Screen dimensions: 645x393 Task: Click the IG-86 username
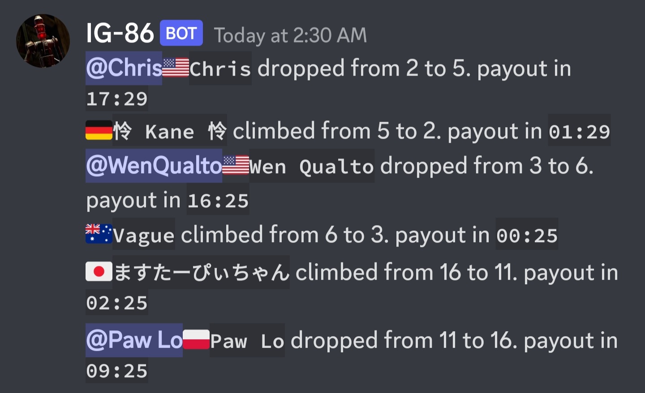120,34
